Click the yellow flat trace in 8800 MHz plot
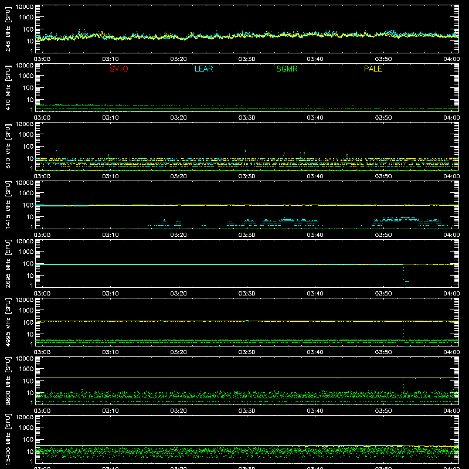Viewport: 469px width, 469px height. (x=247, y=378)
